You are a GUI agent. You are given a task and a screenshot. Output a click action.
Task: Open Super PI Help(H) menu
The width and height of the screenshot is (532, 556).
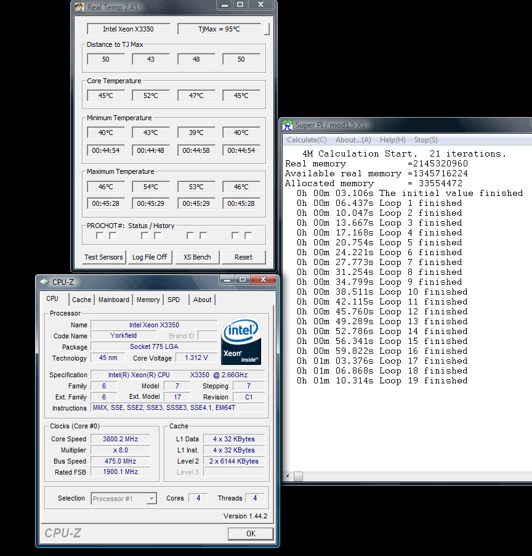pyautogui.click(x=392, y=140)
